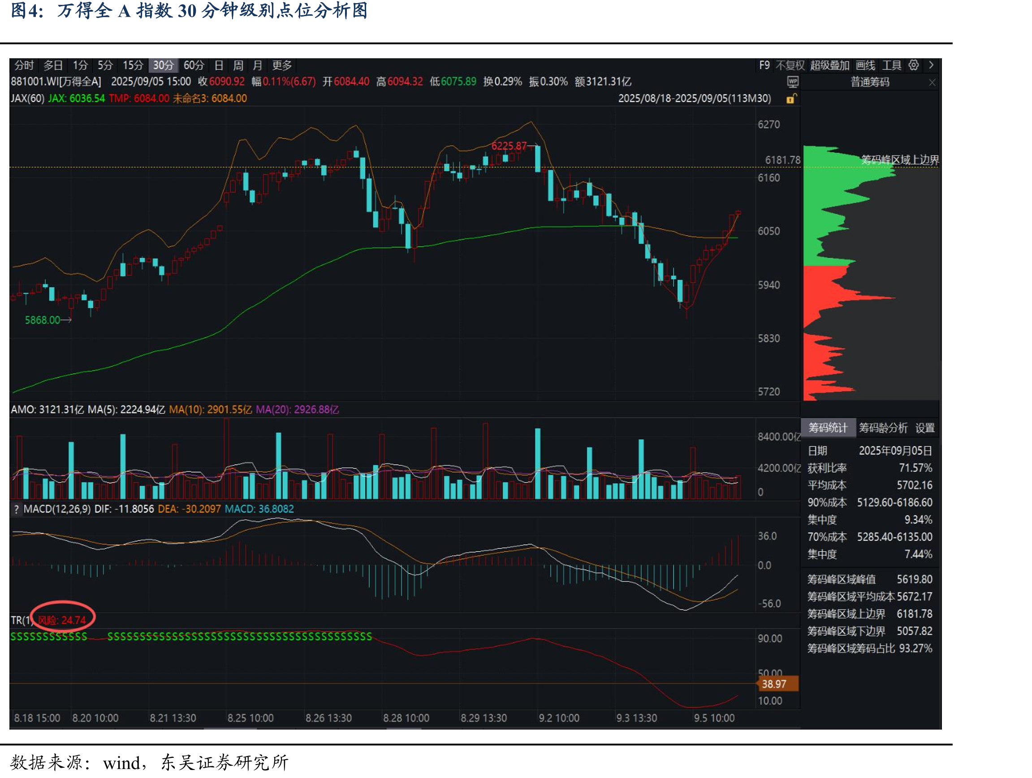1032x778 pixels.
Task: Click 筹码峰区域上边界 label on chip chart
Action: point(899,160)
